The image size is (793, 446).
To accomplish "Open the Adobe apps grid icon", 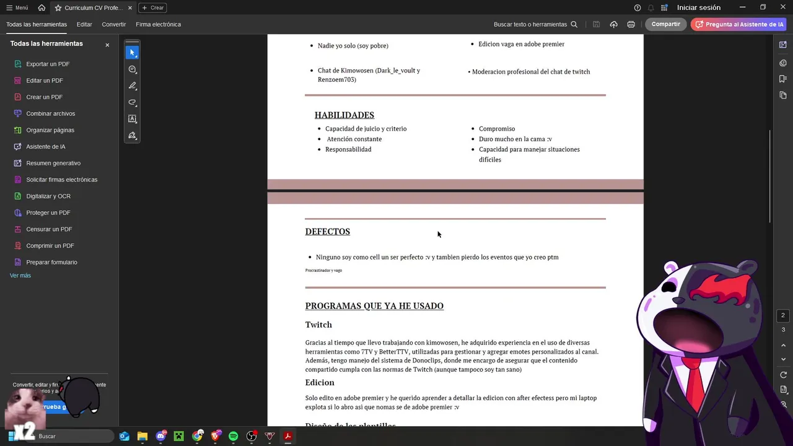I will (664, 8).
